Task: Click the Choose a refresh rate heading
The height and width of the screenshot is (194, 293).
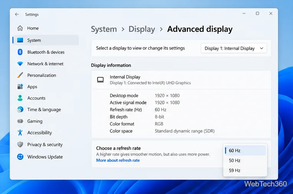Action: click(118, 148)
